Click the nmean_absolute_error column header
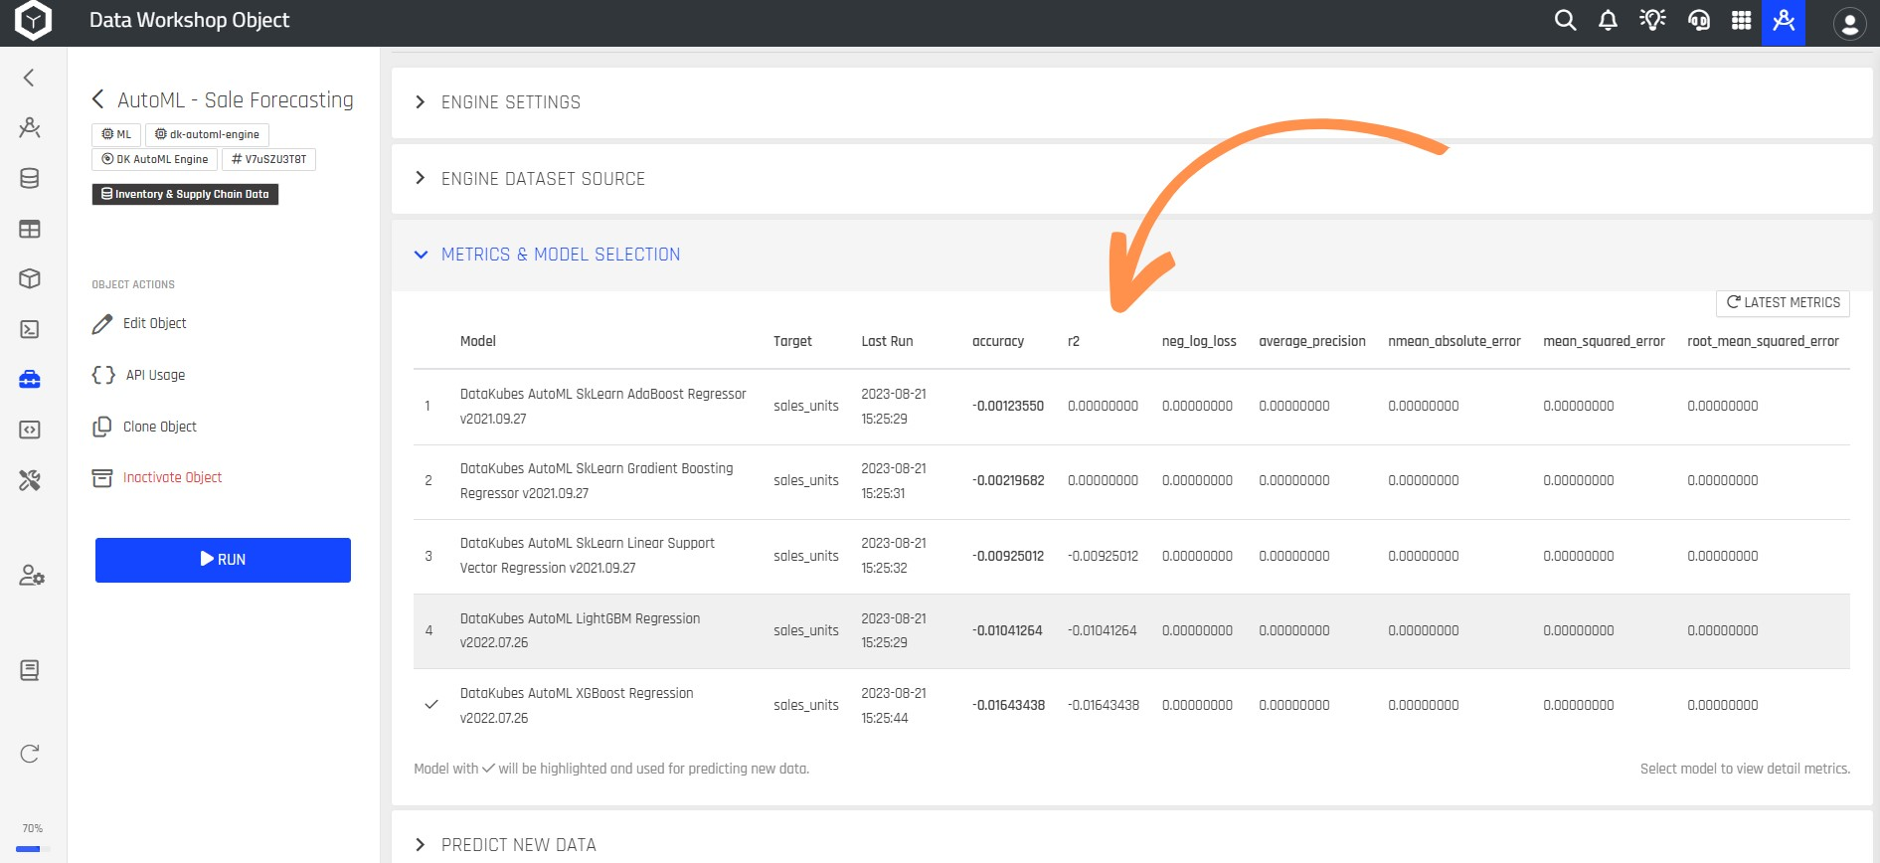Viewport: 1880px width, 863px height. [x=1454, y=341]
